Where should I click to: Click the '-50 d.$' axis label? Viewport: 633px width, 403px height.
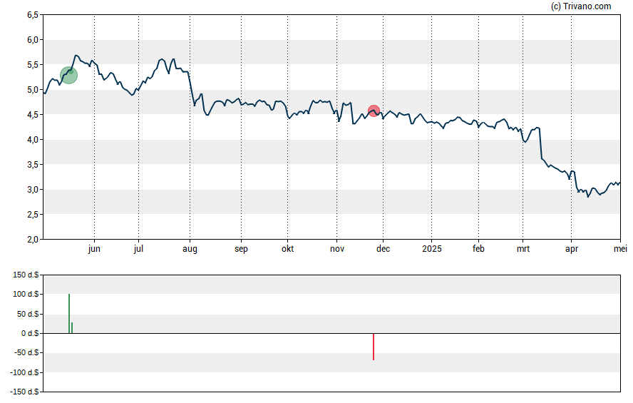click(x=26, y=352)
